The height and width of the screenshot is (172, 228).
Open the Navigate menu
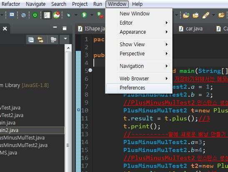tap(35, 4)
